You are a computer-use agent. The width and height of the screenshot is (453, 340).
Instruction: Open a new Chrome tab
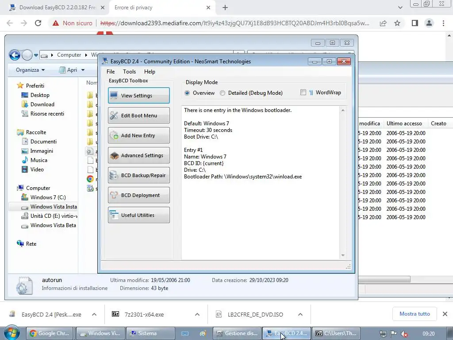pyautogui.click(x=225, y=8)
